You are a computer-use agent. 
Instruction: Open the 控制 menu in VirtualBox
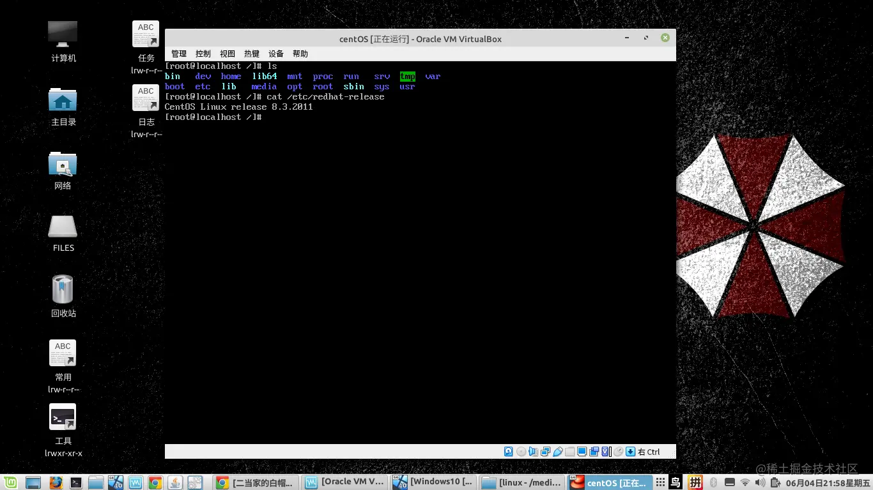coord(203,54)
